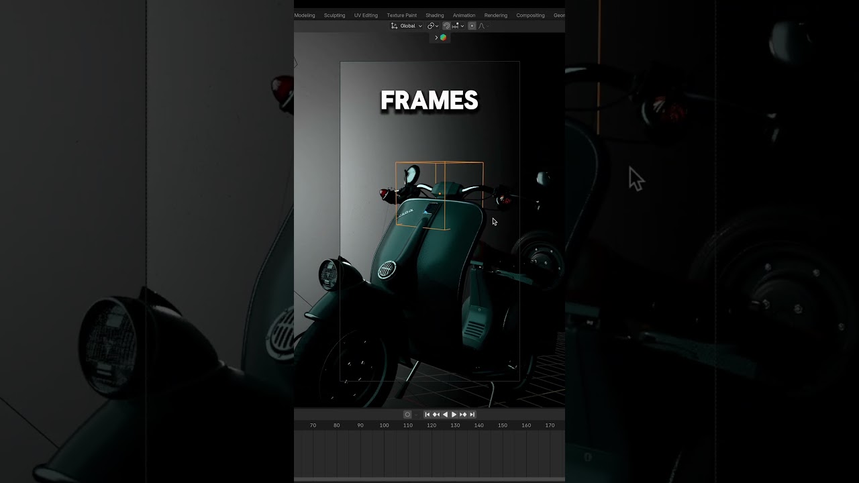Click frame 70 on the timeline ruler
The height and width of the screenshot is (483, 859).
point(313,425)
